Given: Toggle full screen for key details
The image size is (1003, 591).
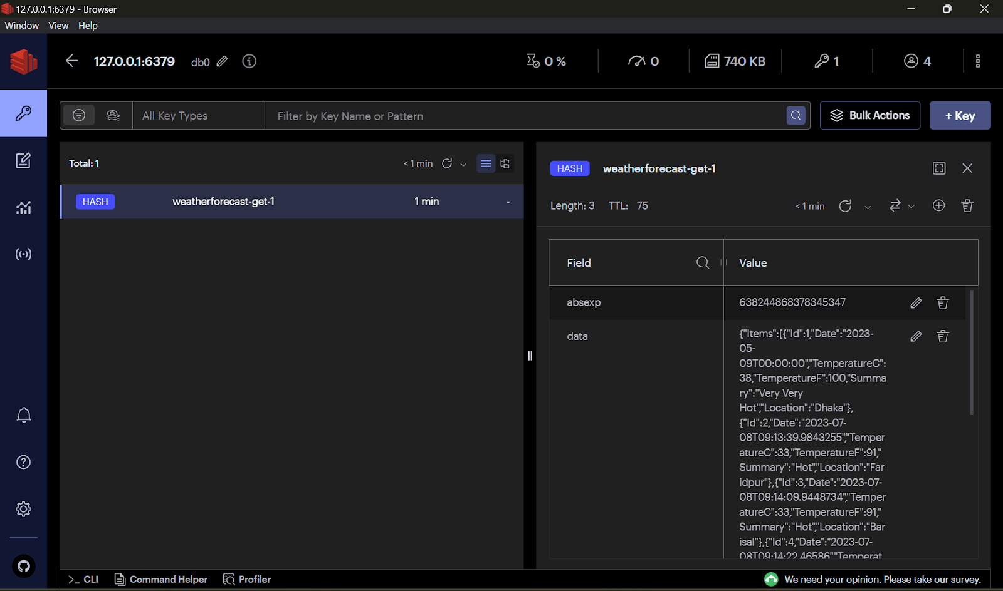Looking at the screenshot, I should point(939,168).
